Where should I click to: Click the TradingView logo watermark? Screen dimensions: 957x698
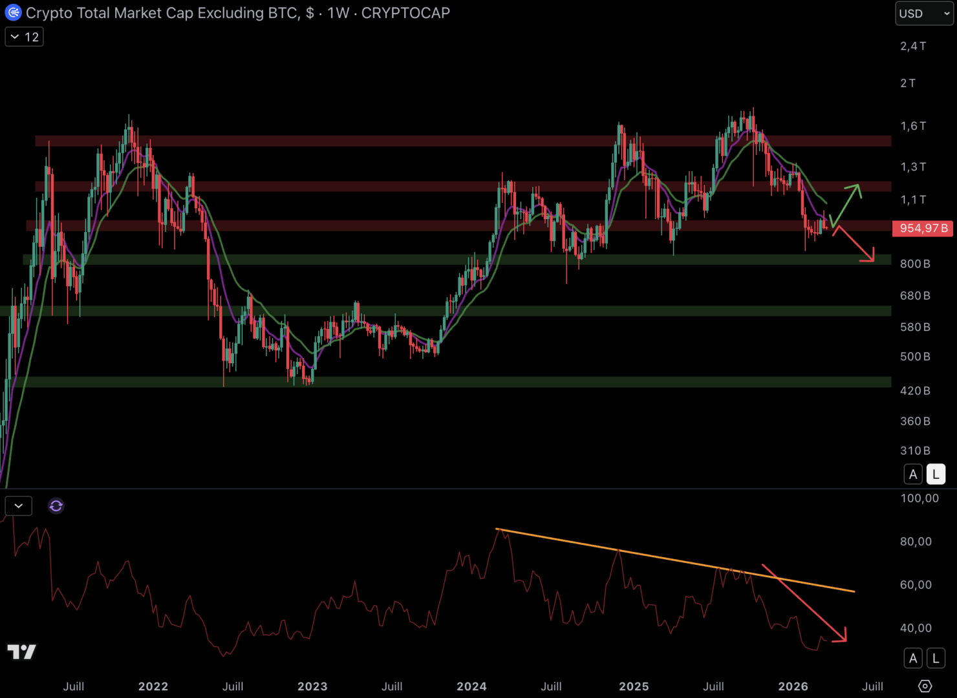22,651
